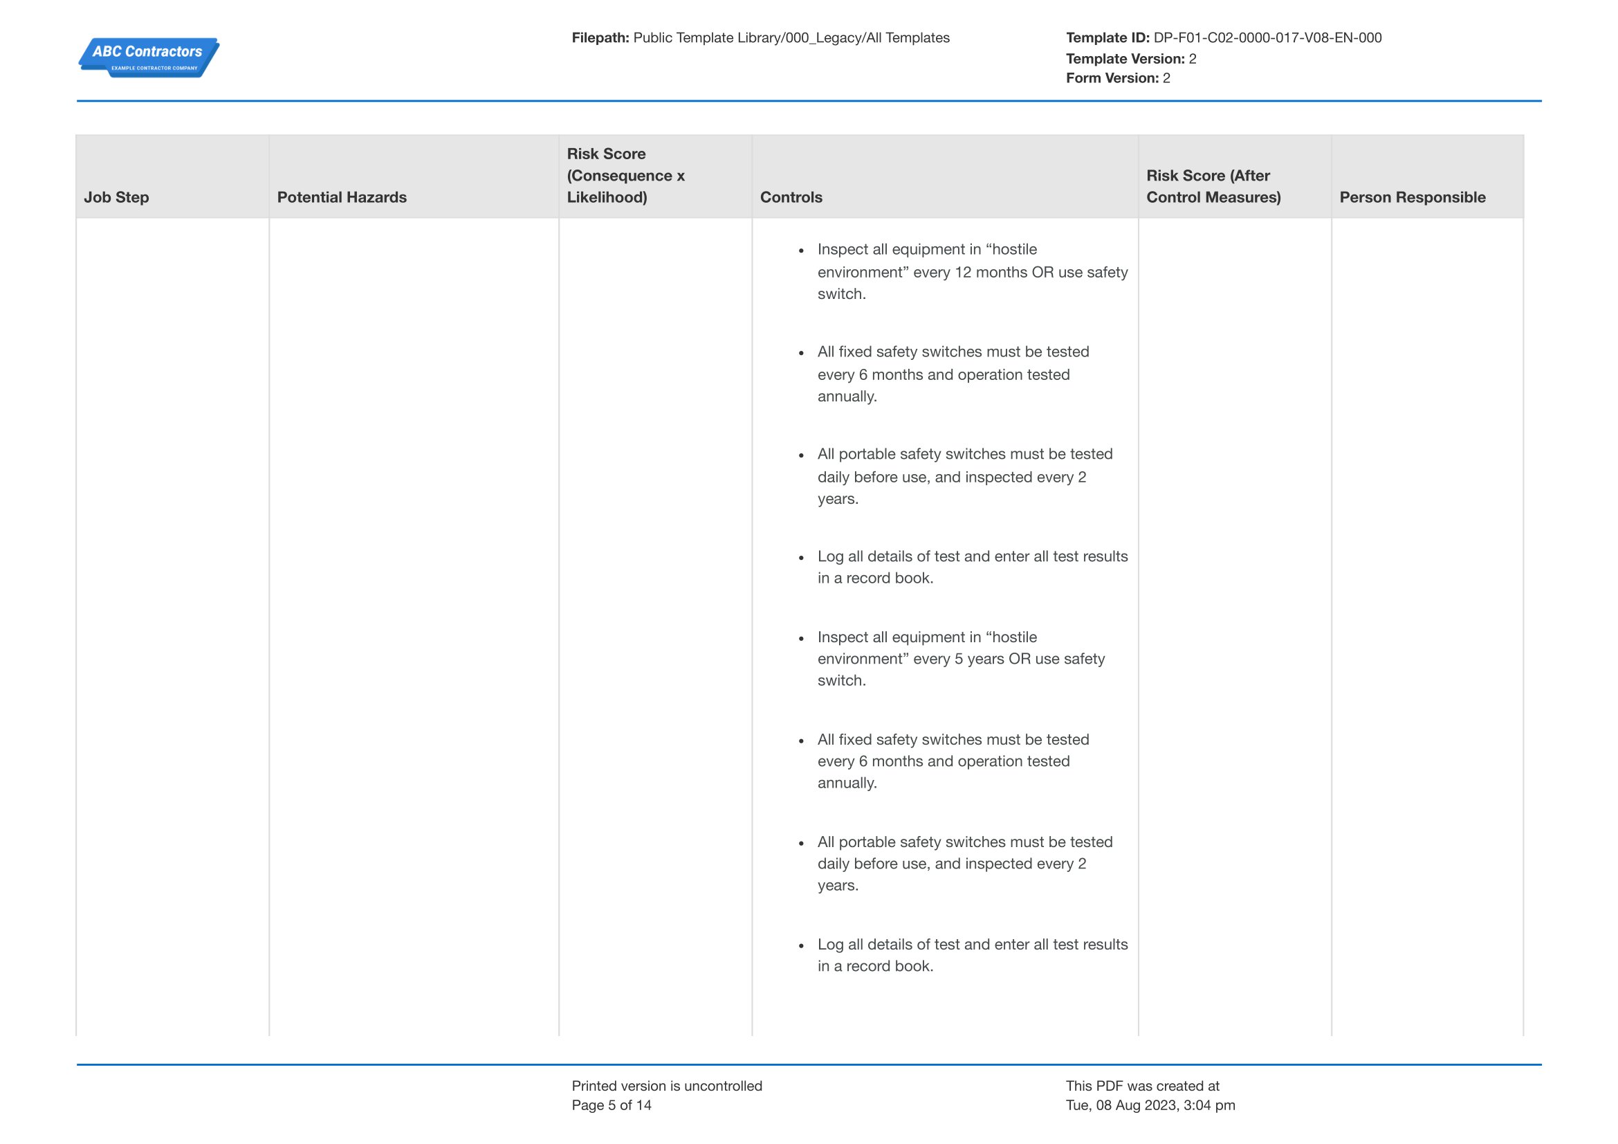Screen dimensions: 1618x1144
Task: Click the PDF creation date in footer
Action: pos(1150,1105)
